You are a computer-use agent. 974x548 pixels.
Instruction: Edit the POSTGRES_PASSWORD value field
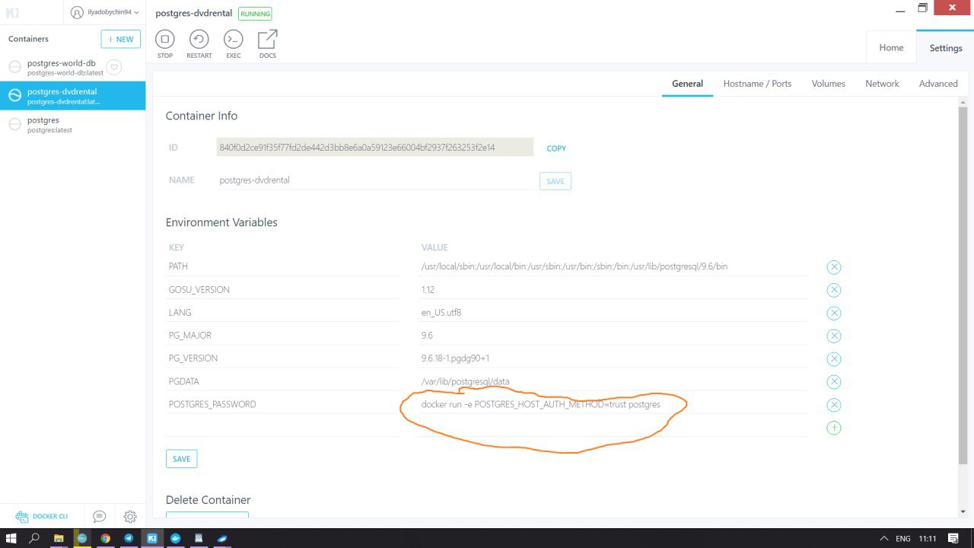(614, 404)
